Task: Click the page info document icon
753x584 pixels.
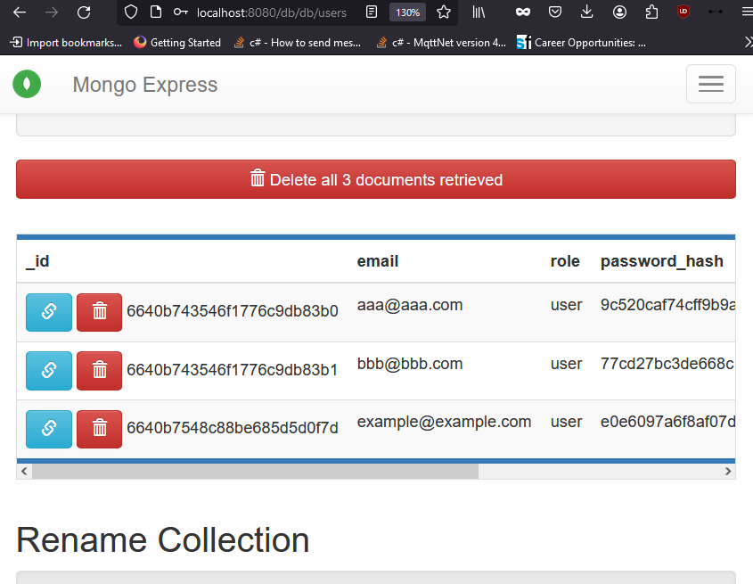Action: point(156,12)
